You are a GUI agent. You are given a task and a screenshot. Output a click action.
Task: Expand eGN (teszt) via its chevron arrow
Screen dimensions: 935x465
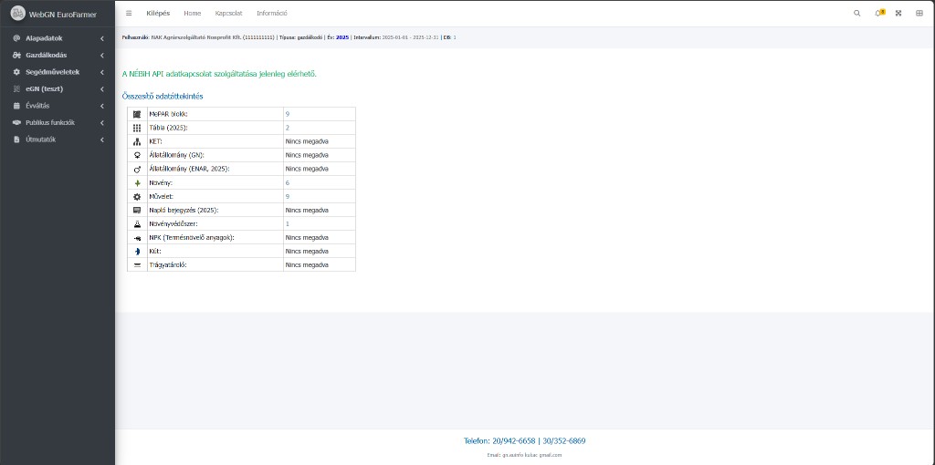pos(102,88)
